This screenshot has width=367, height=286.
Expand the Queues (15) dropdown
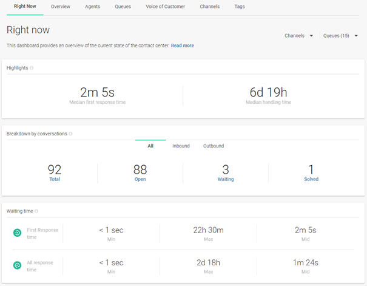click(340, 36)
